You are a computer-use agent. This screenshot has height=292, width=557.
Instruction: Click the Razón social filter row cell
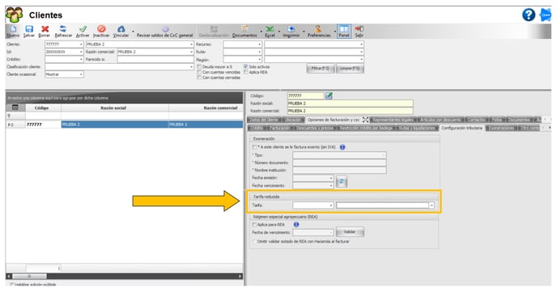(115, 116)
